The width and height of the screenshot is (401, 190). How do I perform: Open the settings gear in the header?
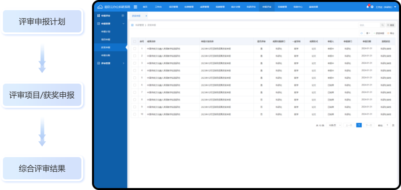click(372, 7)
